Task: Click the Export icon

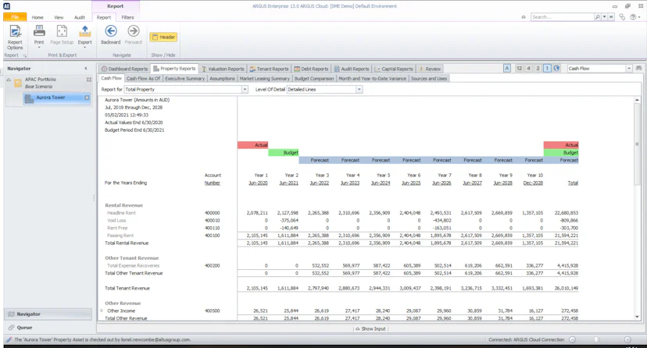Action: pos(84,31)
